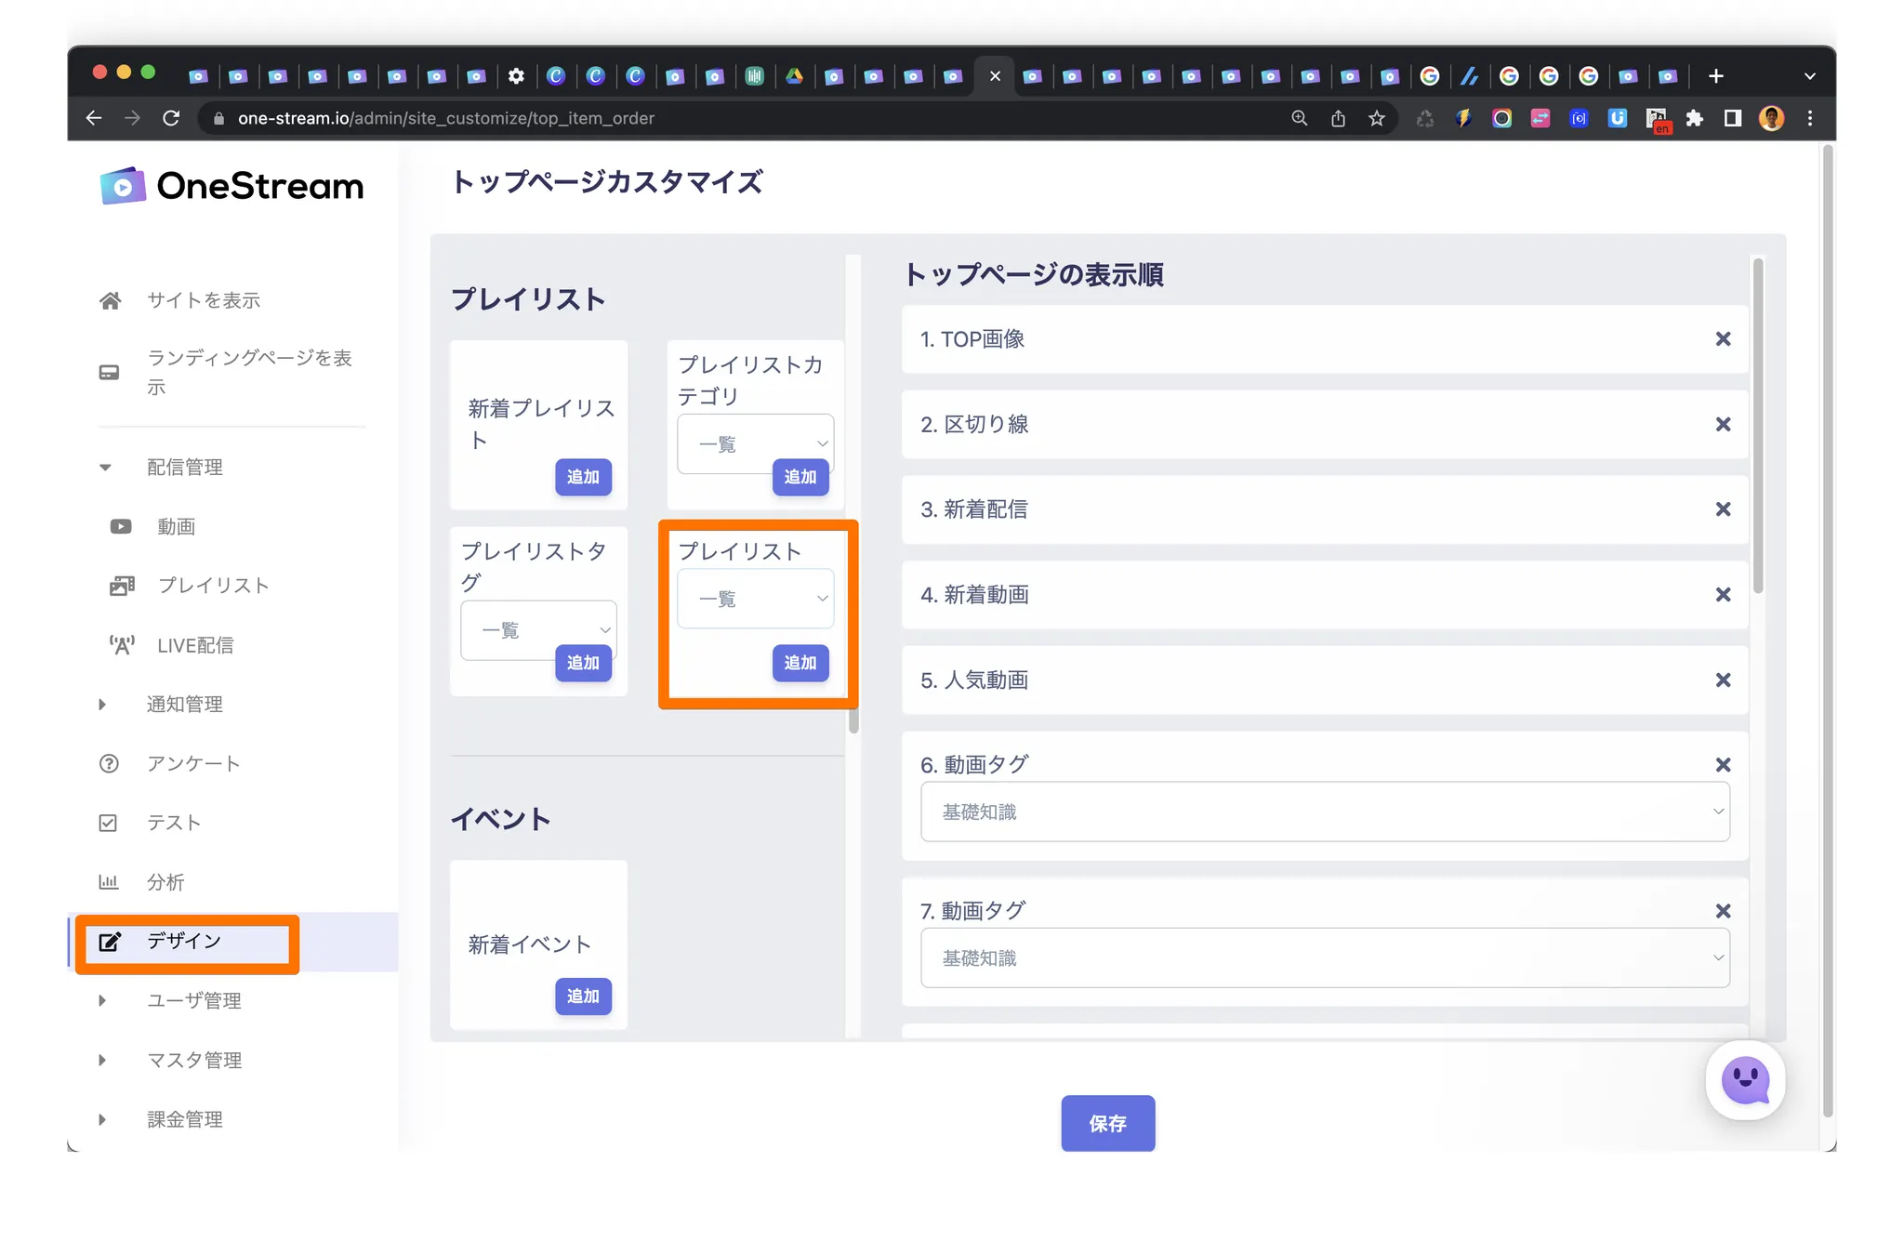Viewport: 1904px width, 1241px height.
Task: Open the browser extensions puzzle icon
Action: 1694,118
